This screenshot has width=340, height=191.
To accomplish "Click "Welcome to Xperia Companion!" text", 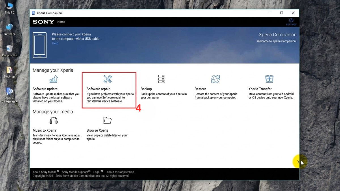I will point(277,41).
